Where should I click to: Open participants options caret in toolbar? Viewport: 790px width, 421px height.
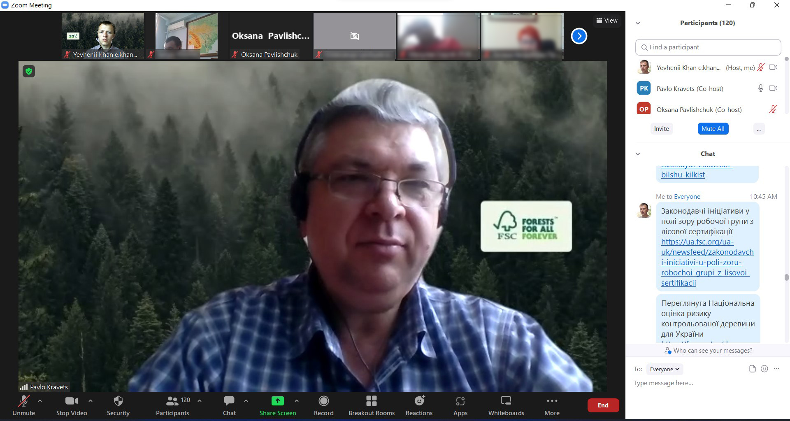[x=200, y=400]
